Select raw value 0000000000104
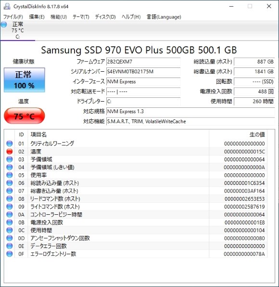The height and width of the screenshot is (287, 279). click(x=244, y=230)
